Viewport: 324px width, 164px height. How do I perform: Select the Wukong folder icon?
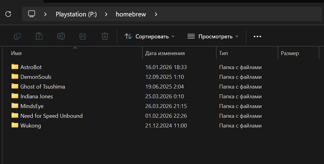15,125
